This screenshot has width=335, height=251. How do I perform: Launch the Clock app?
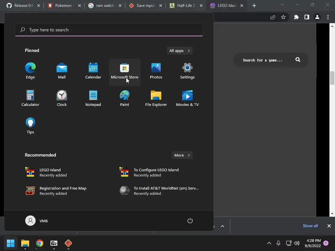(x=62, y=99)
